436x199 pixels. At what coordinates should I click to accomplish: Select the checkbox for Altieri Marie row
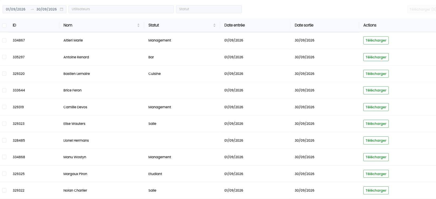(4, 40)
